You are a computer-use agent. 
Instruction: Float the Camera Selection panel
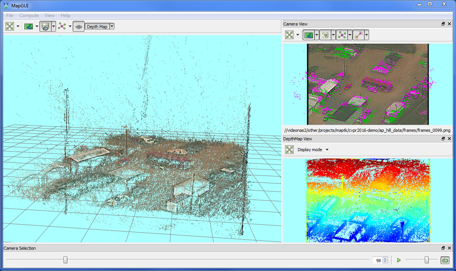coord(443,248)
